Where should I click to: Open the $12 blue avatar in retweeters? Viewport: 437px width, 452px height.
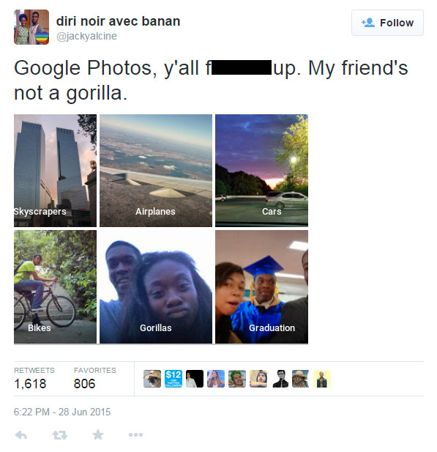(x=173, y=379)
